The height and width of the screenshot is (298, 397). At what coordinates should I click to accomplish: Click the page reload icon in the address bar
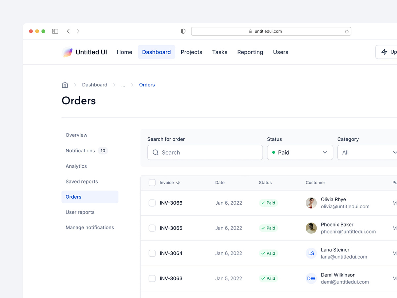pos(346,31)
